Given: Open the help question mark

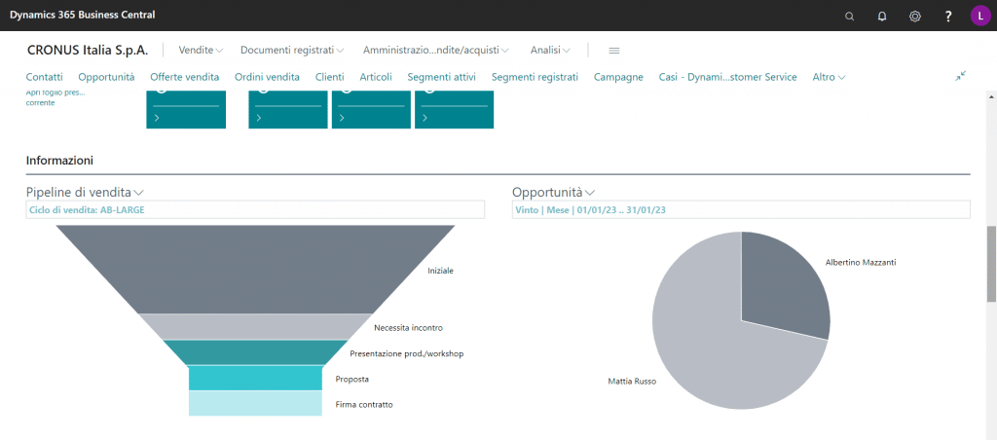Looking at the screenshot, I should [948, 16].
